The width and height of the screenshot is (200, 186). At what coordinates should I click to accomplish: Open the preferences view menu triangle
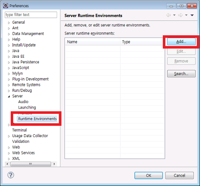tap(192, 15)
